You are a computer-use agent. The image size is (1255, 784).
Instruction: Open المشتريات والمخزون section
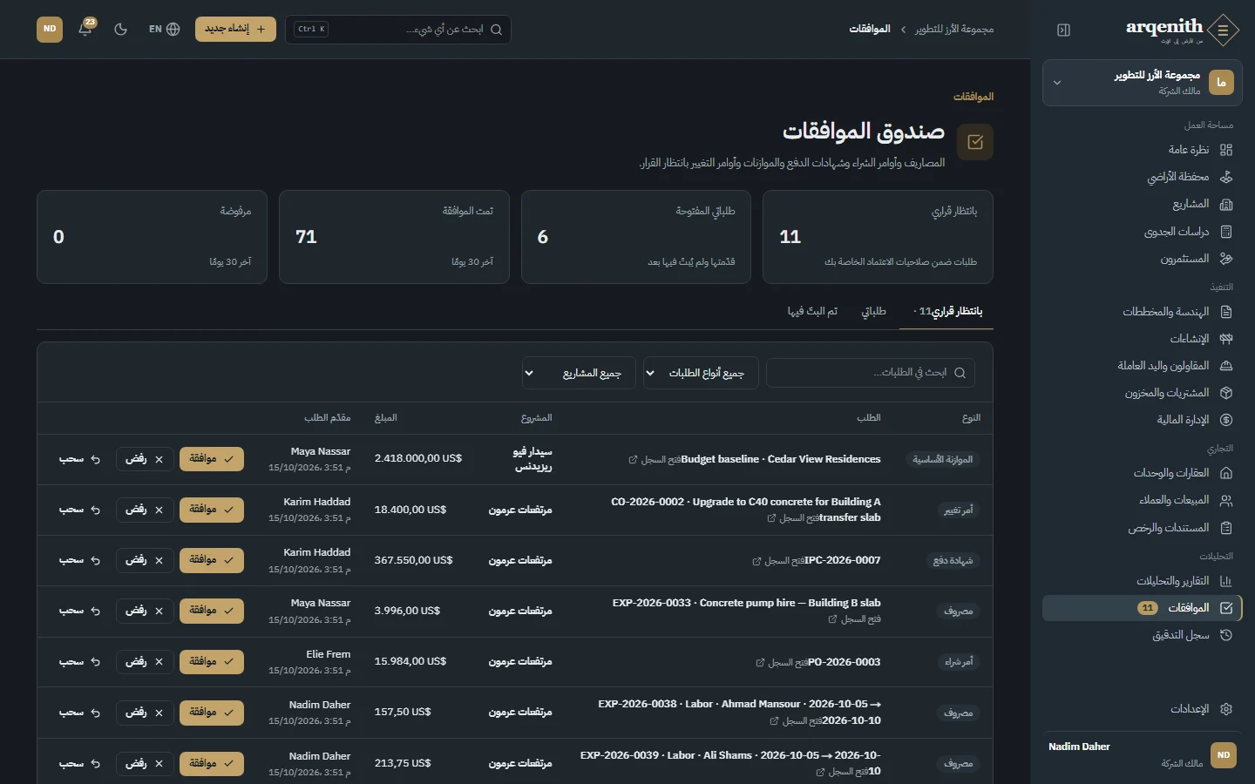pos(1142,393)
